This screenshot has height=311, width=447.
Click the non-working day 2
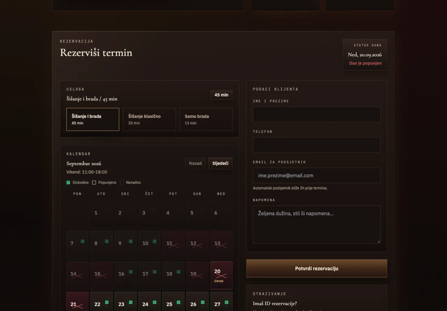(x=125, y=214)
